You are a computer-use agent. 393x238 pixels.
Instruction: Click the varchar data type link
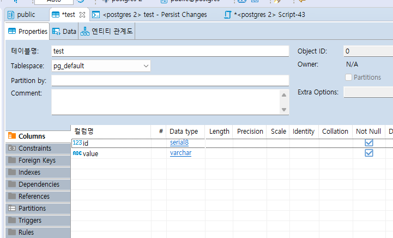point(180,153)
